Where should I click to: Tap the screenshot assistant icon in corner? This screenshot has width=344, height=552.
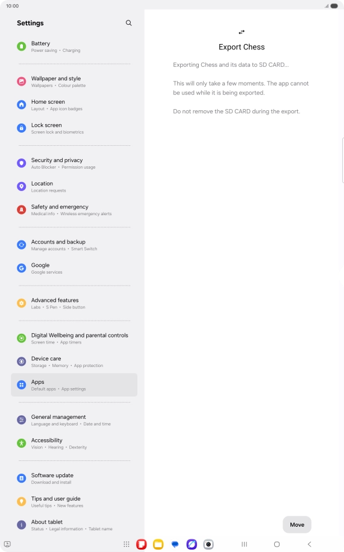click(7, 544)
